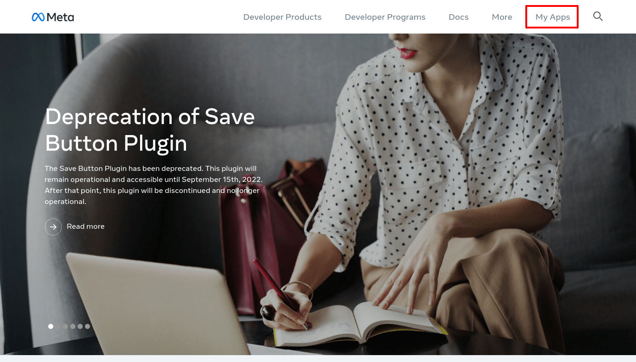Open the Docs navigation item

(459, 17)
